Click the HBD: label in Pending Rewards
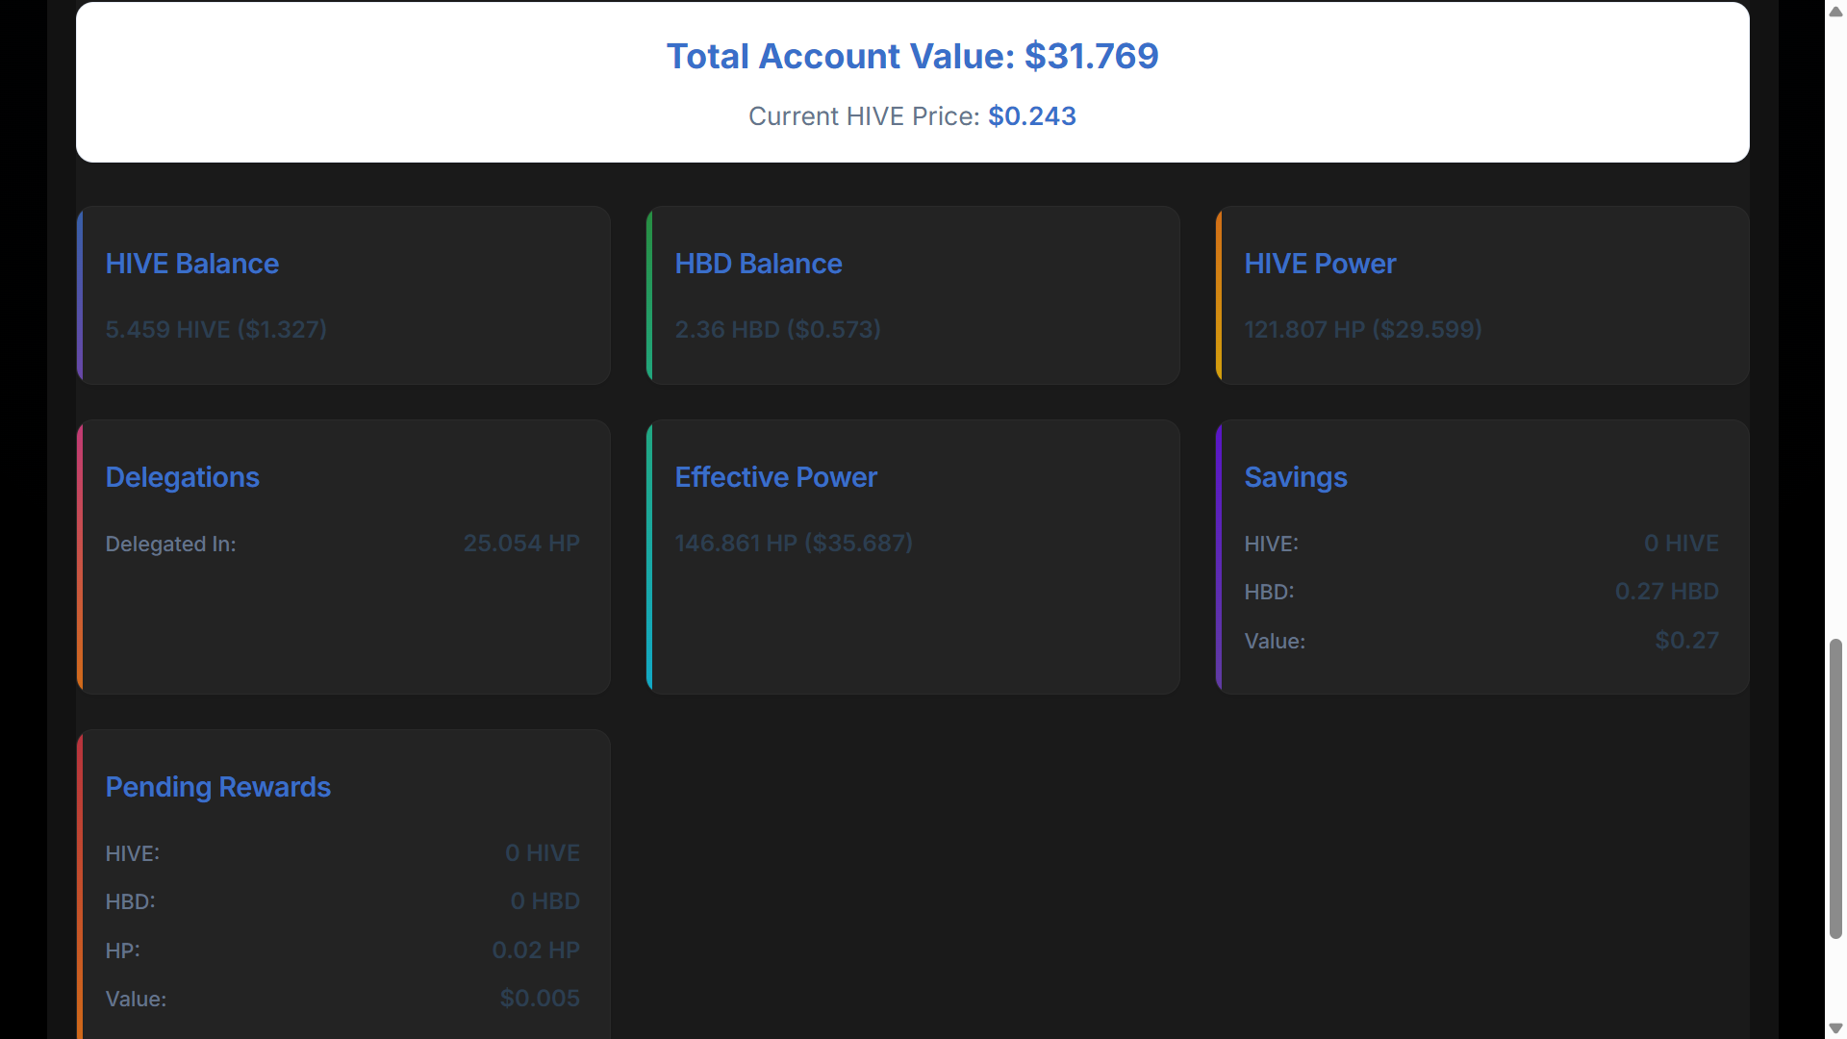 coord(131,901)
